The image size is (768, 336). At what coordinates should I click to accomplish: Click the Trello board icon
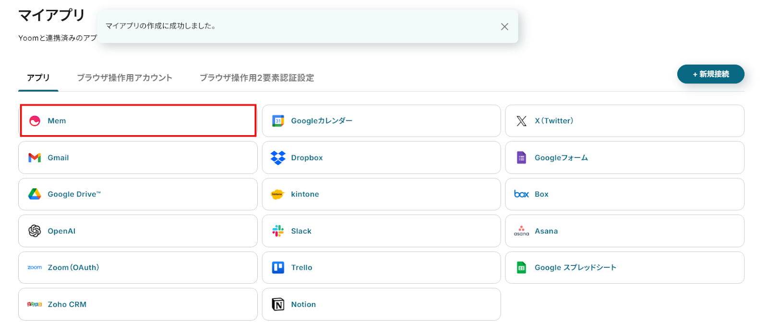278,267
